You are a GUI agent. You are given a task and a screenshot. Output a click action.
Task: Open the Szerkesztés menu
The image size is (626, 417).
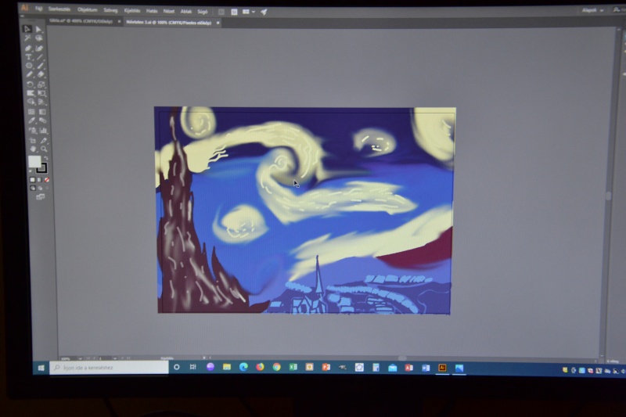59,9
